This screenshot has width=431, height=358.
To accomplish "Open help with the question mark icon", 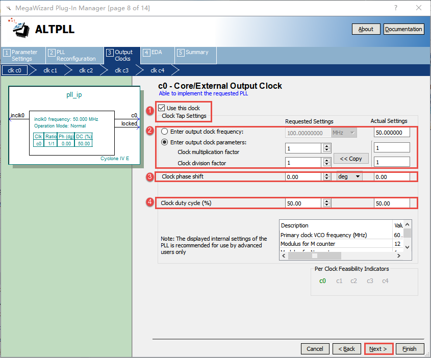I will coord(395,8).
